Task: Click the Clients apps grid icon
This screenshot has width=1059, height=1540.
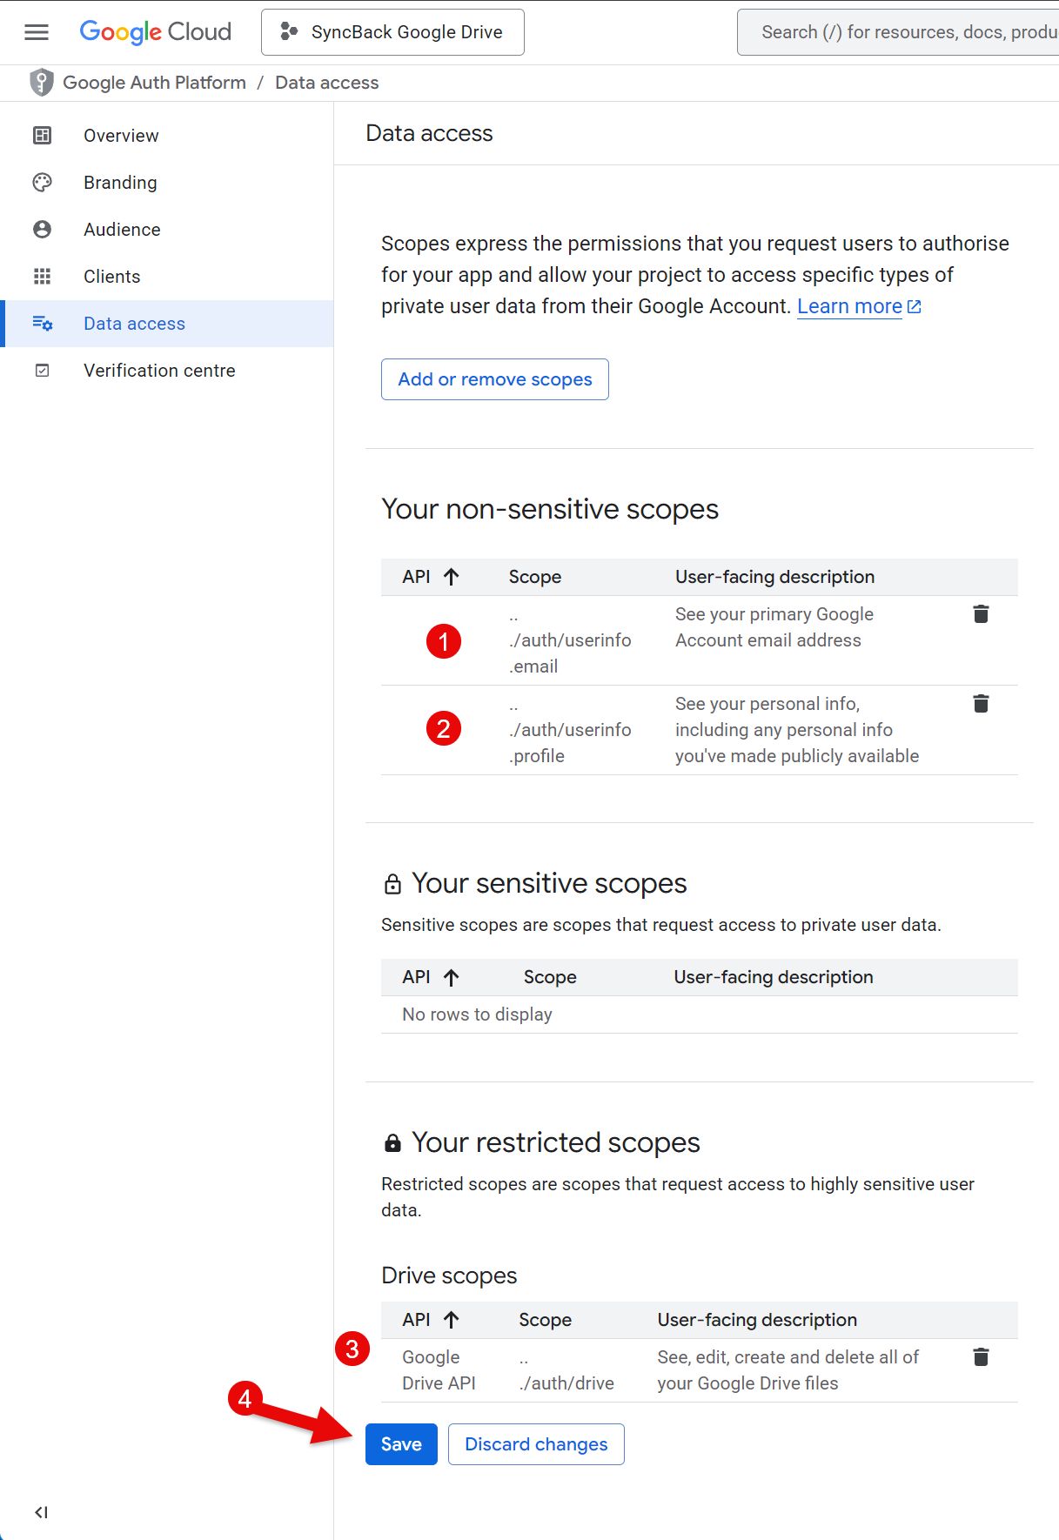Action: click(42, 277)
